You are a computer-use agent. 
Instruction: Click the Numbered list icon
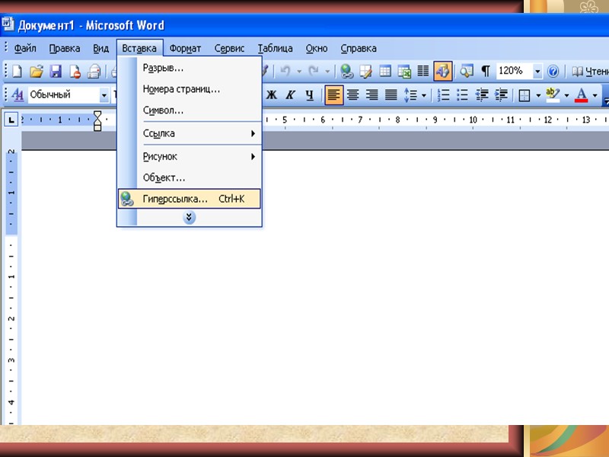(443, 94)
